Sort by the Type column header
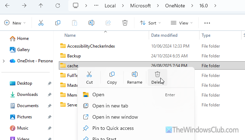245x140 pixels. click(x=206, y=35)
